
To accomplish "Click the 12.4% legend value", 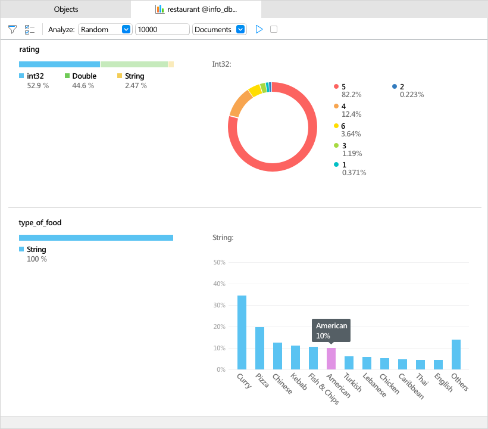I will 352,114.
